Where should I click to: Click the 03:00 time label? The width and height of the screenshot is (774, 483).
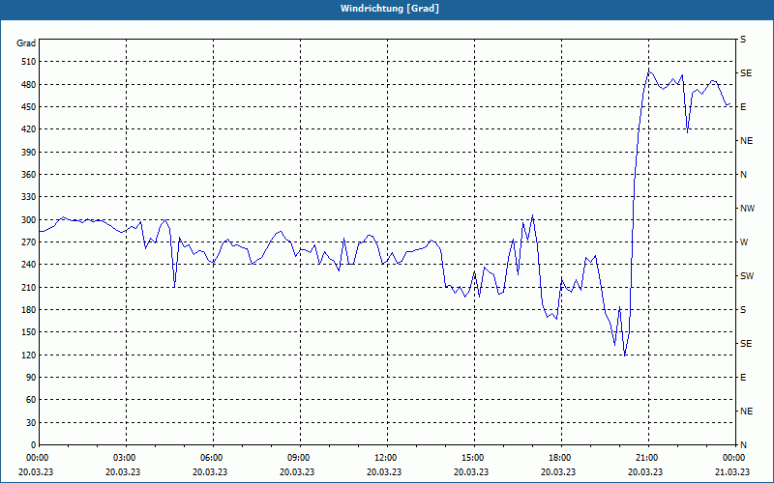(124, 458)
